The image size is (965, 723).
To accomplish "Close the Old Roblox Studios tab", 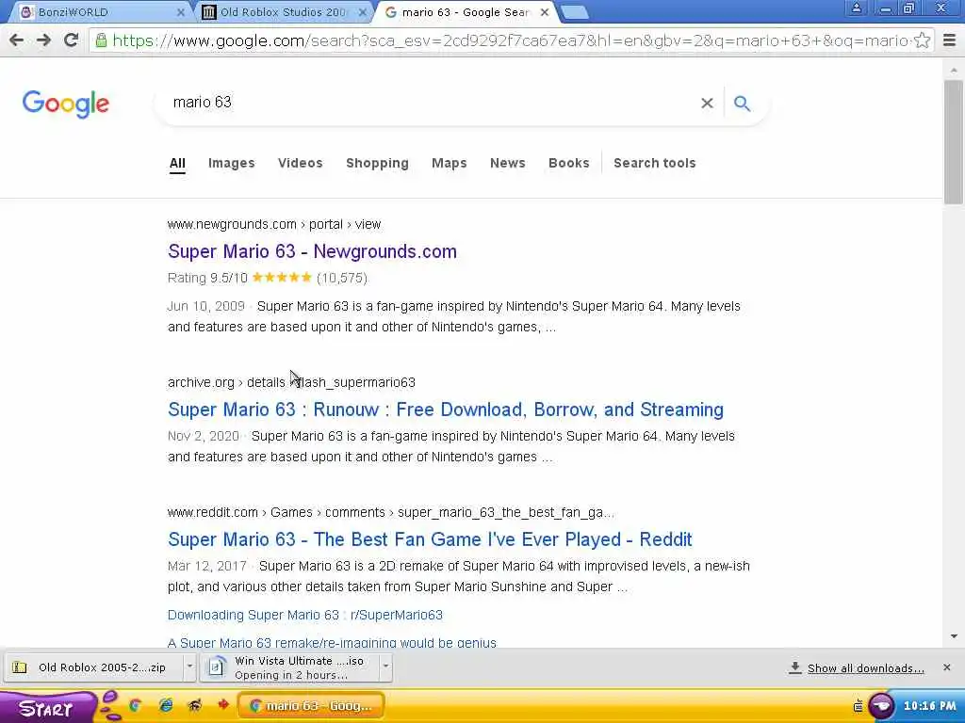I will pos(363,12).
